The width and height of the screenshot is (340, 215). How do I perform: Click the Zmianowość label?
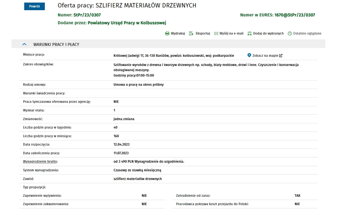[33, 119]
